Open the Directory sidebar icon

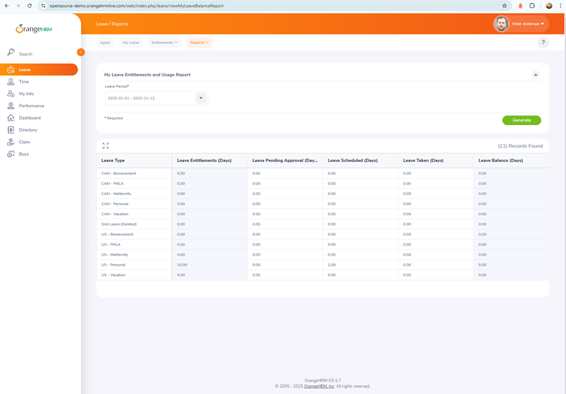(x=11, y=130)
